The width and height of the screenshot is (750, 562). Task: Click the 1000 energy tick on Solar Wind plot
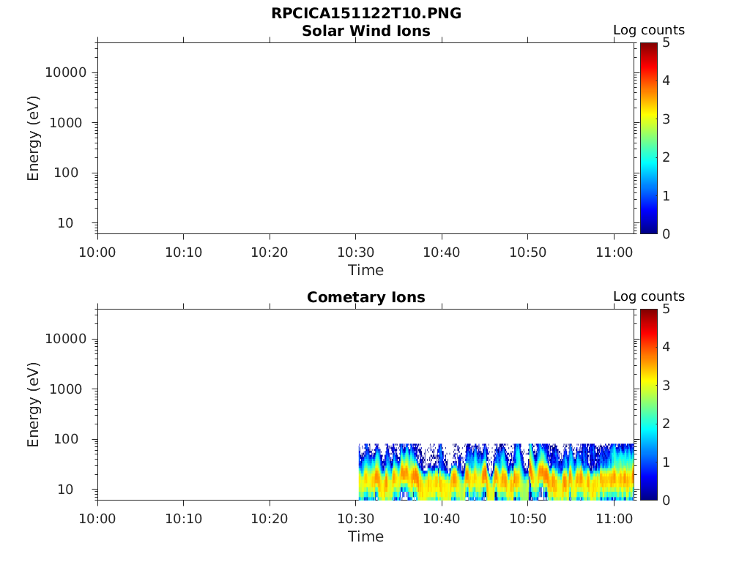pos(66,123)
